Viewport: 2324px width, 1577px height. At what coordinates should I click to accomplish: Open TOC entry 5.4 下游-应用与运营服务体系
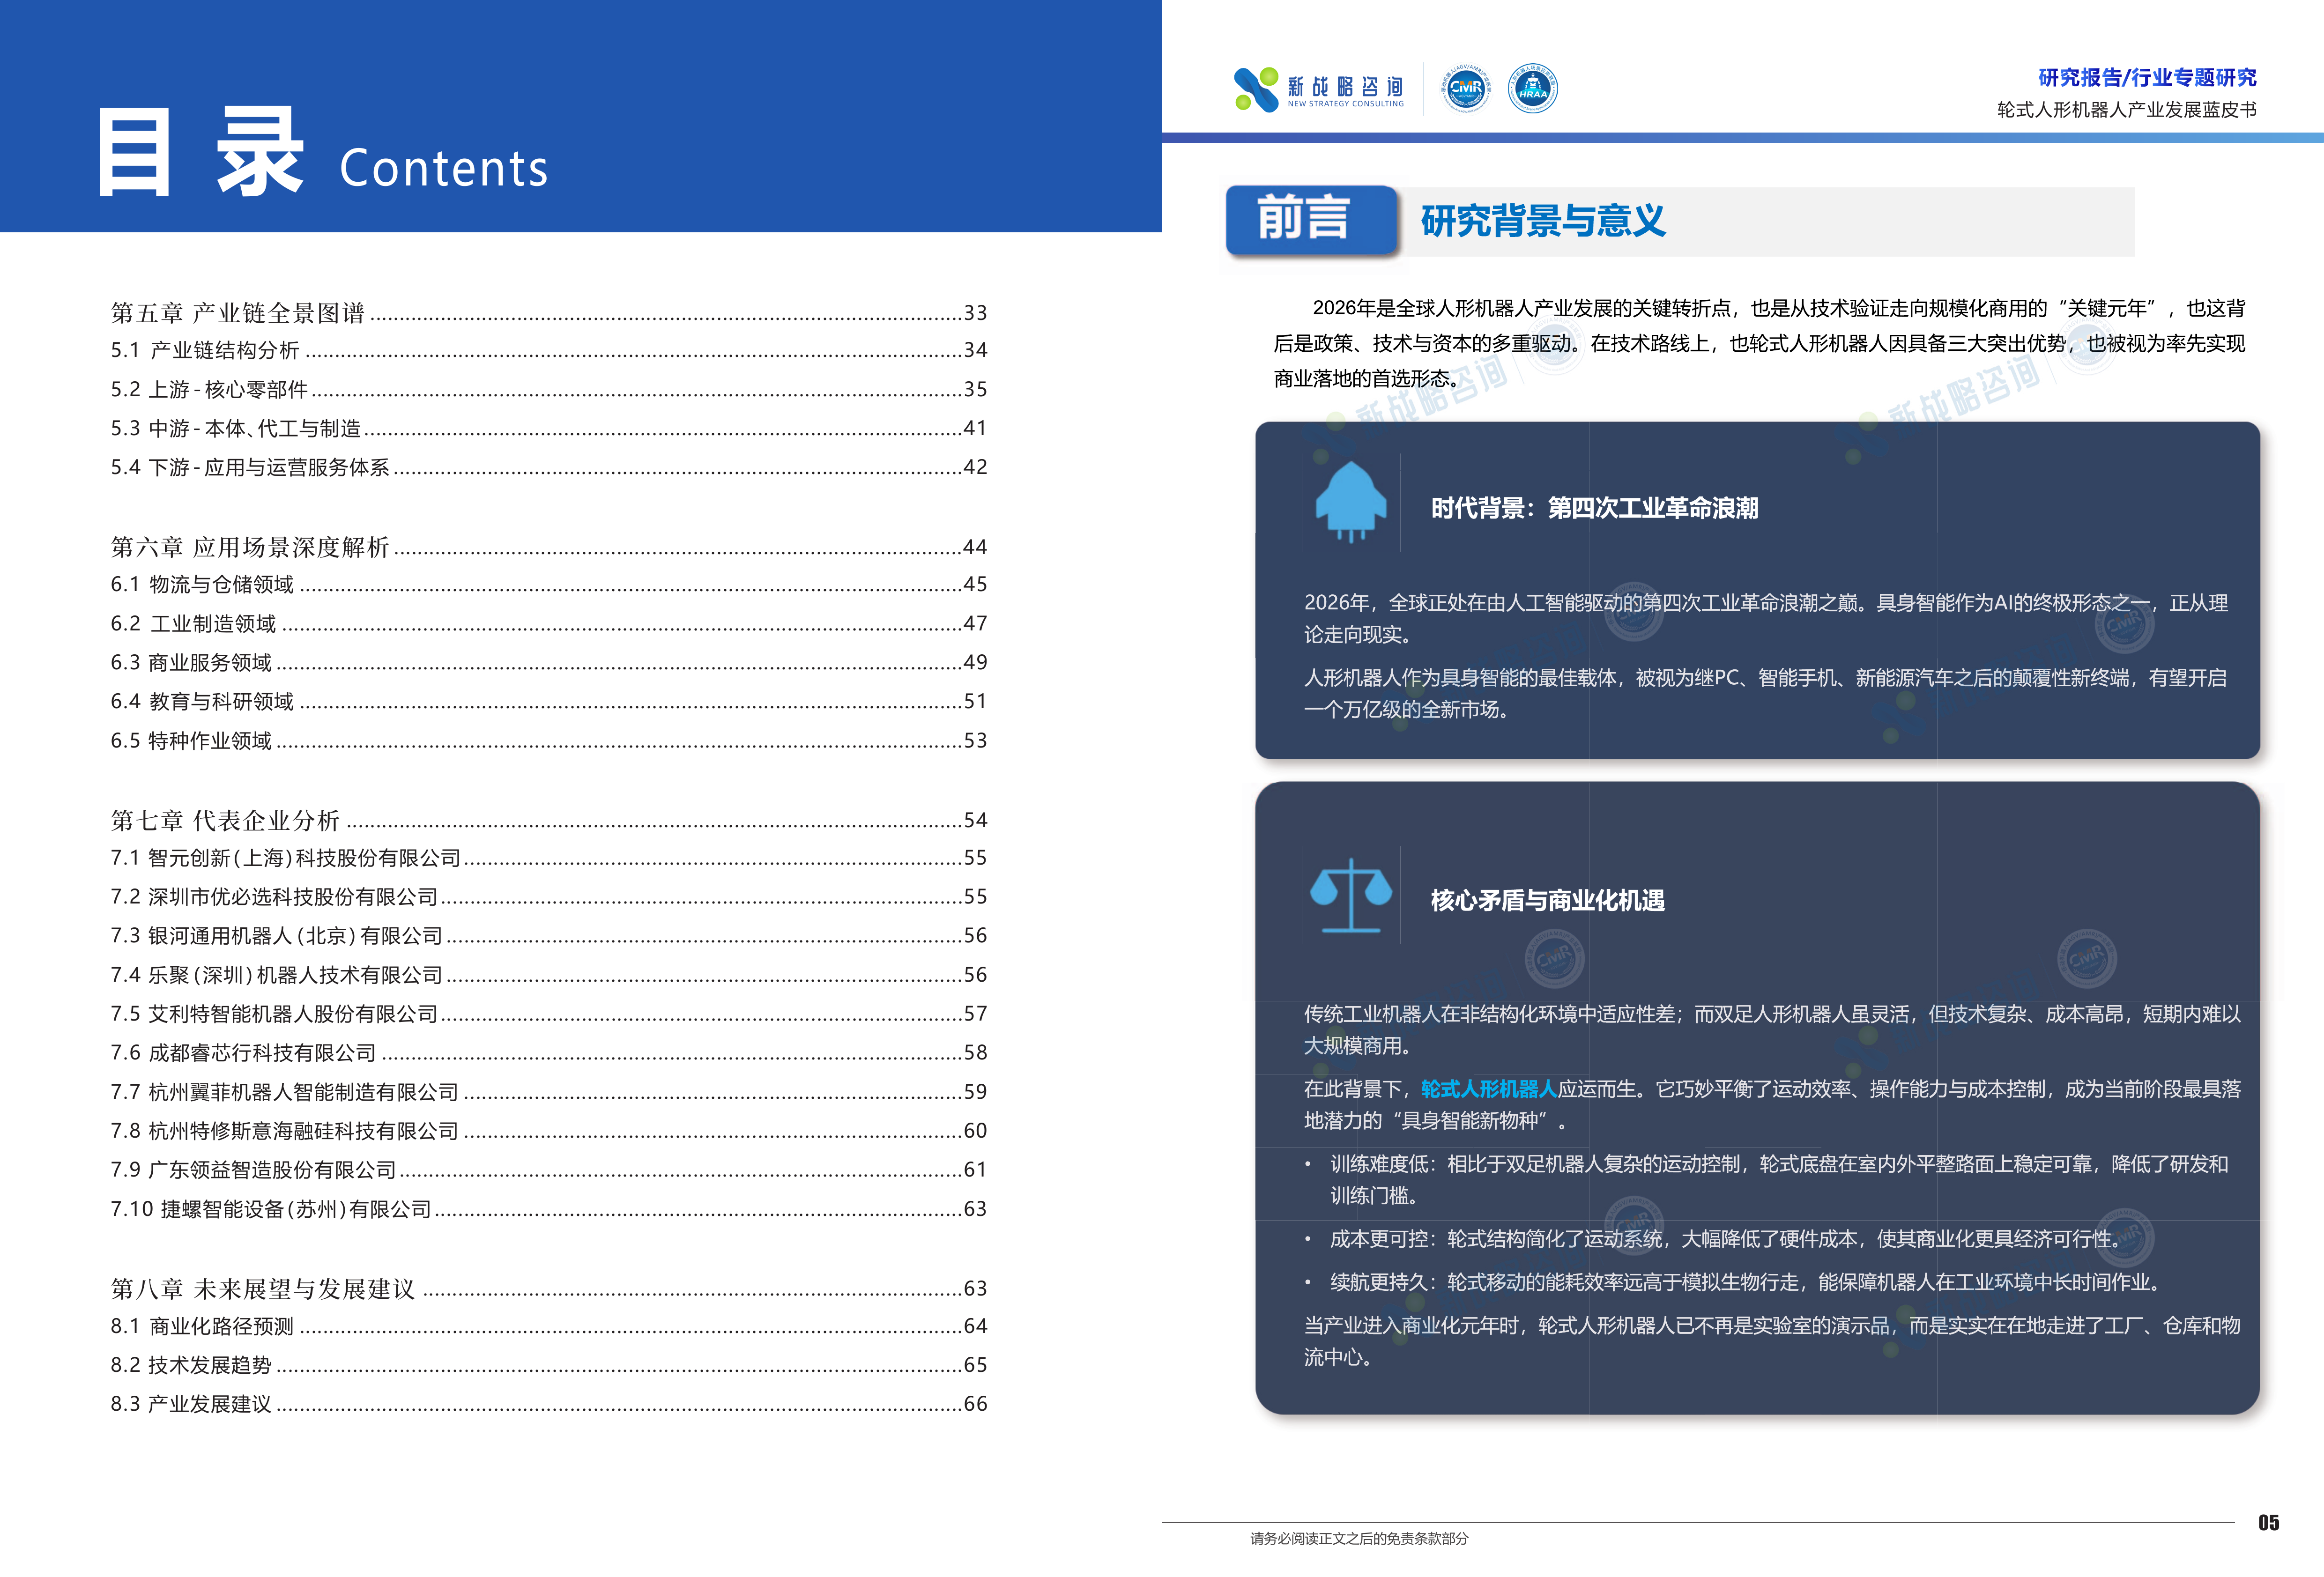[548, 467]
